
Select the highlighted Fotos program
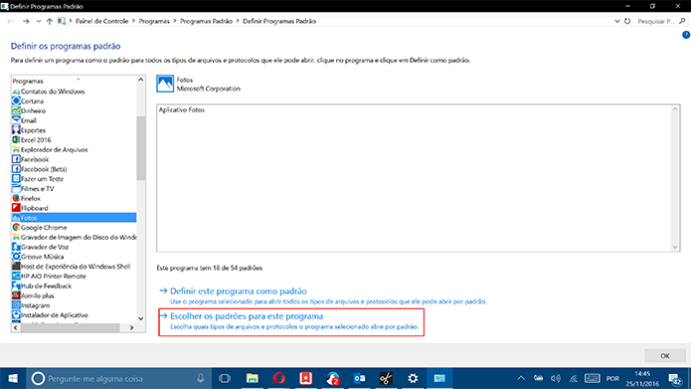pos(74,218)
